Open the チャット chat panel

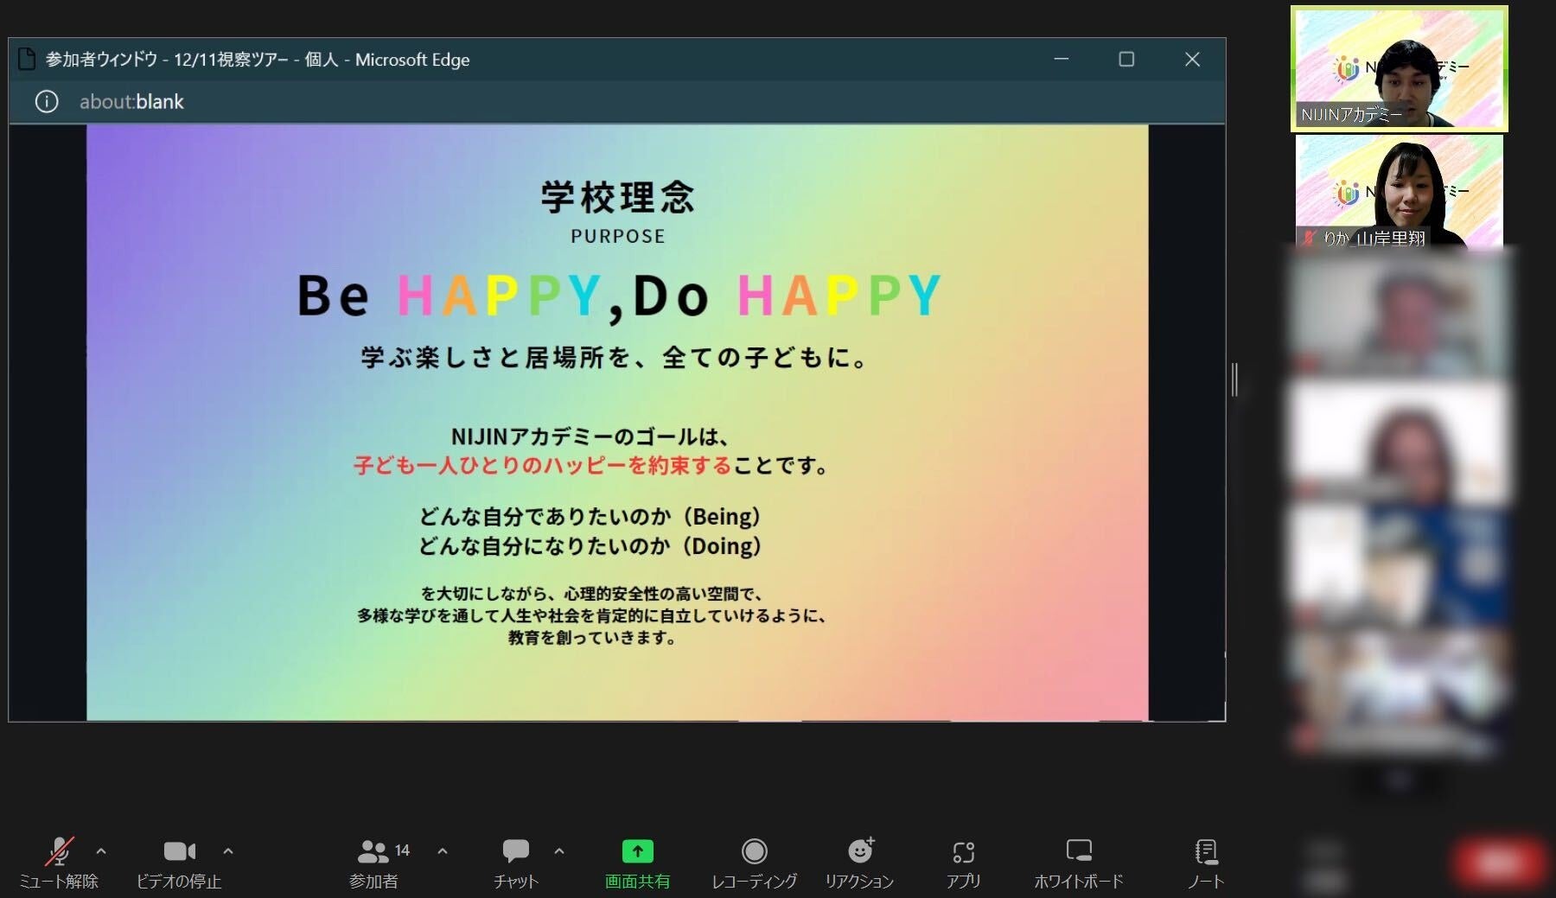[516, 863]
